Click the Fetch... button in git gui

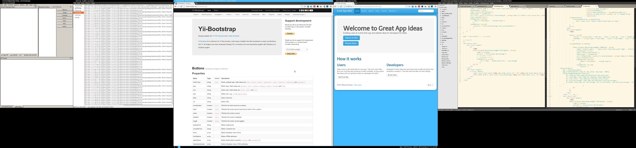64,18
